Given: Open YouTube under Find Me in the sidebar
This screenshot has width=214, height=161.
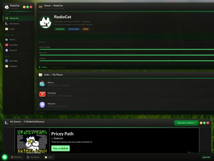Looking at the screenshot, I should [19, 45].
